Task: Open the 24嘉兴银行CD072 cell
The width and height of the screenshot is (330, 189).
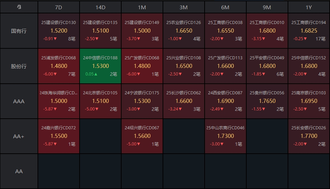Action: pyautogui.click(x=59, y=136)
